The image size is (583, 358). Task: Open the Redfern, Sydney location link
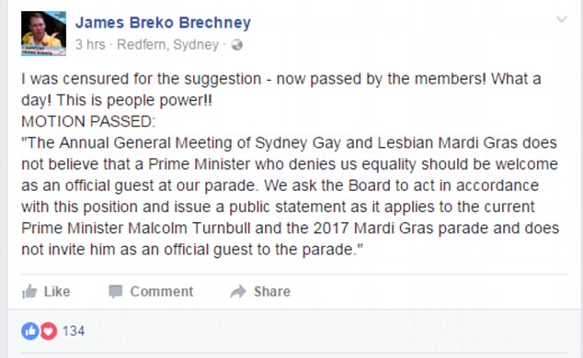pos(168,44)
